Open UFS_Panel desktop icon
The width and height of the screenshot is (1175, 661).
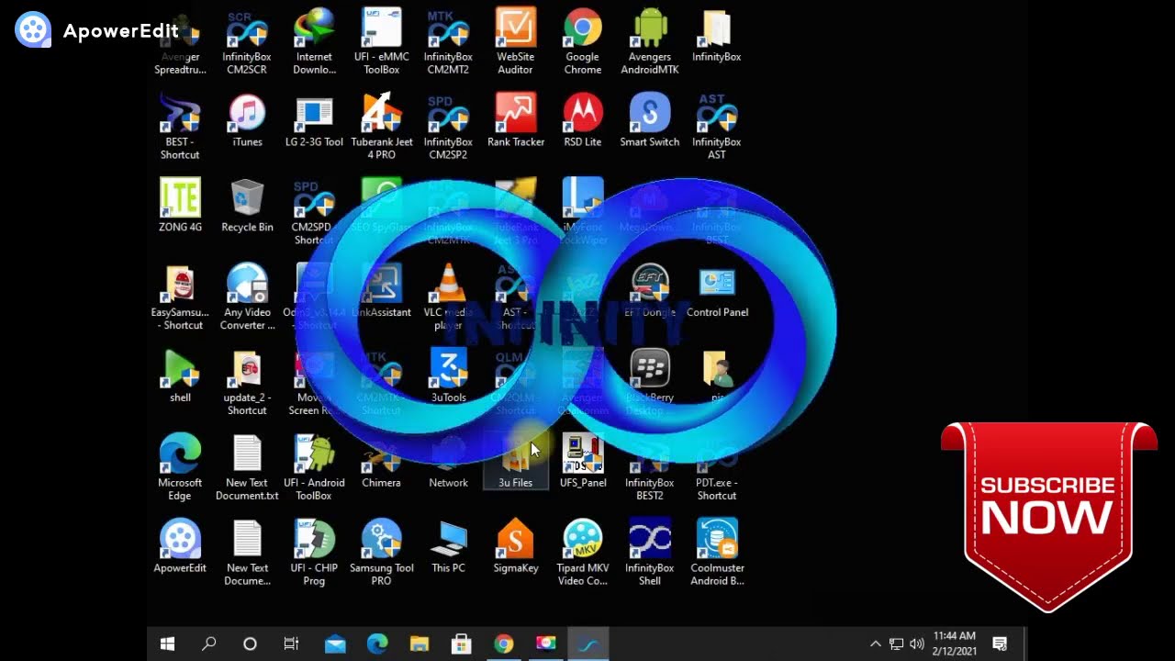(582, 462)
